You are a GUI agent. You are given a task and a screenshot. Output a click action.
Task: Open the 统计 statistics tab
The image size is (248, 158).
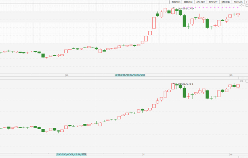pyautogui.click(x=213, y=2)
